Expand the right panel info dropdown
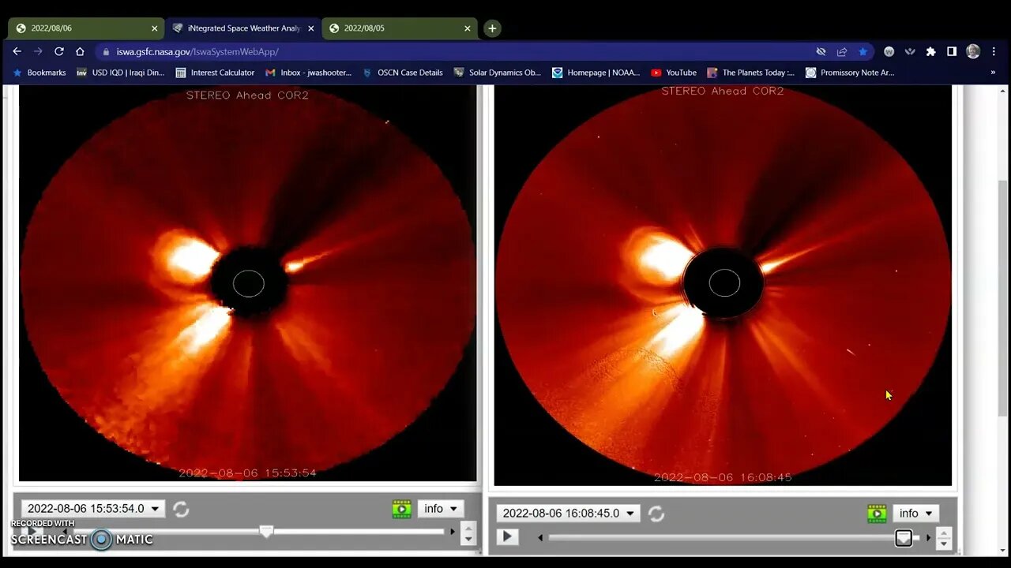This screenshot has height=568, width=1011. [916, 514]
